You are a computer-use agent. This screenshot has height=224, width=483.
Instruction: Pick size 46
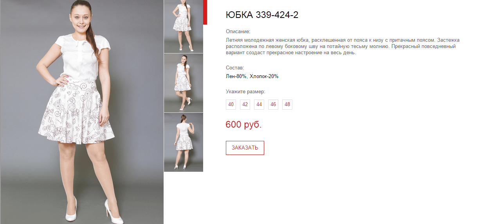(273, 105)
